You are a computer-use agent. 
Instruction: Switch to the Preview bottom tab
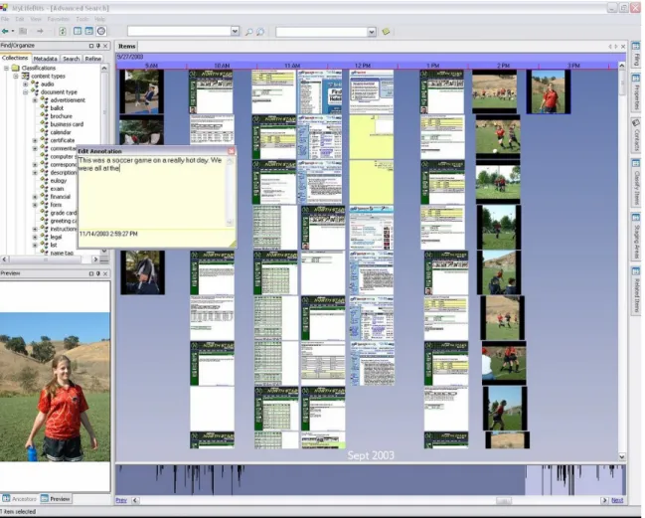[56, 499]
